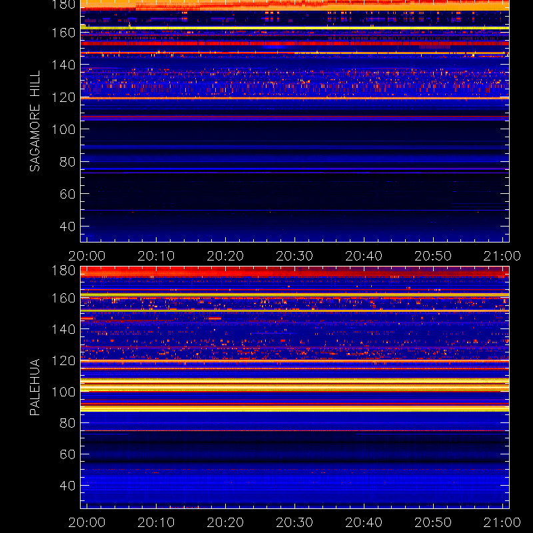Select the 60 label on Sagamore Hill axis

pyautogui.click(x=67, y=194)
